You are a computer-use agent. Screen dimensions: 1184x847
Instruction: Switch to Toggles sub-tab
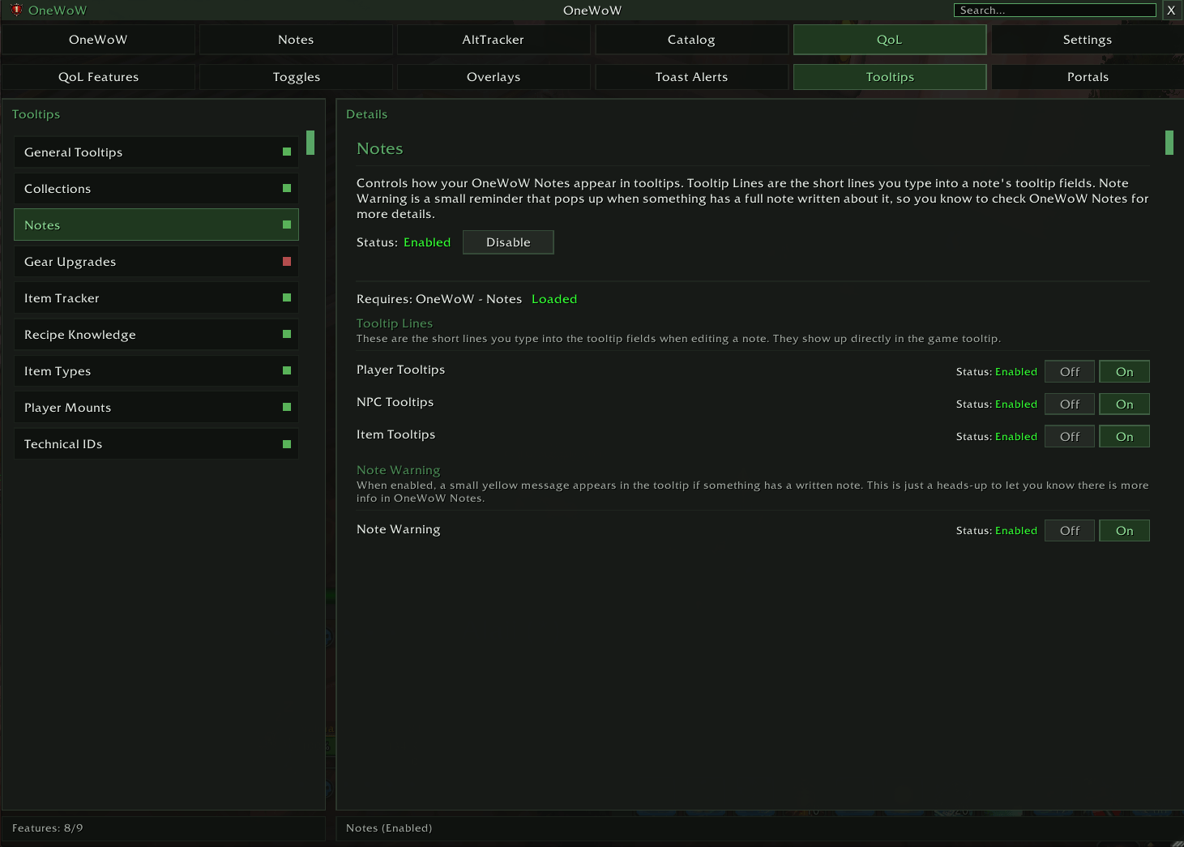[296, 76]
